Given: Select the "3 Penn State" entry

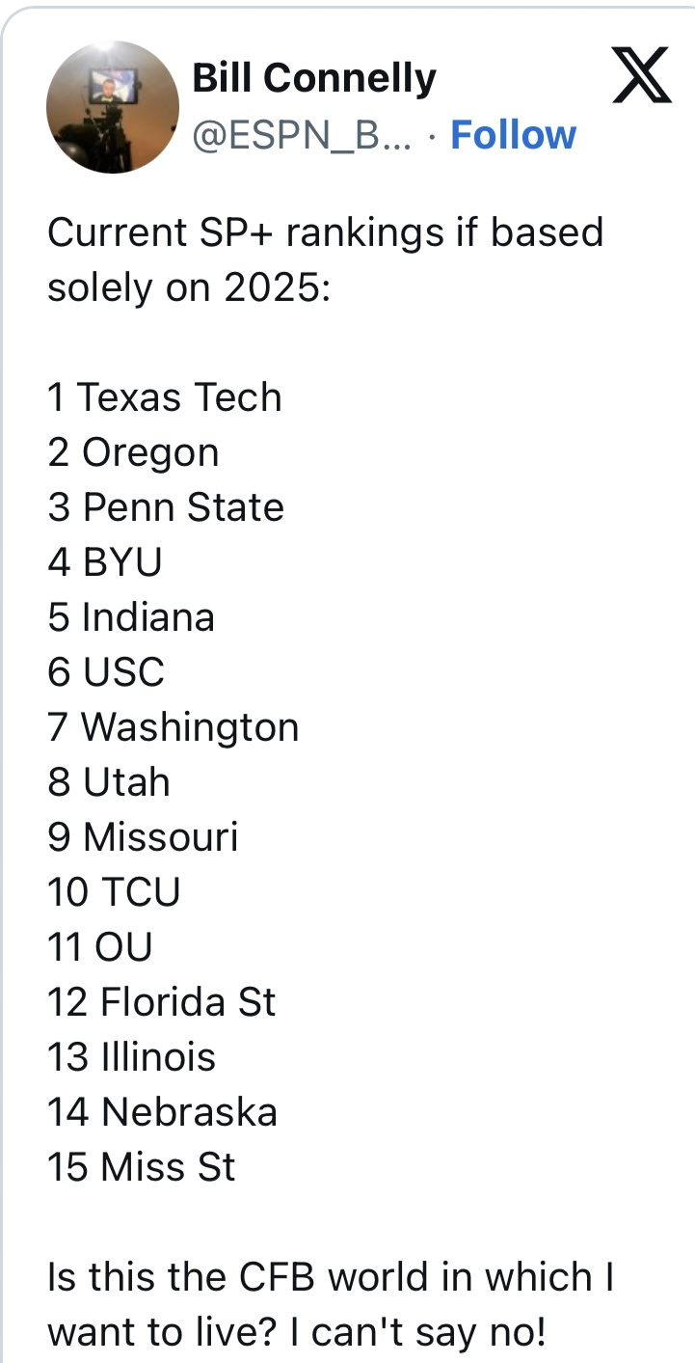Looking at the screenshot, I should point(166,507).
